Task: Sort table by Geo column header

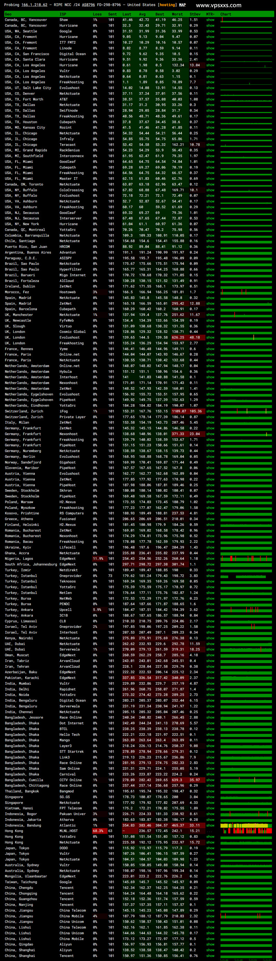Action: tap(8, 14)
